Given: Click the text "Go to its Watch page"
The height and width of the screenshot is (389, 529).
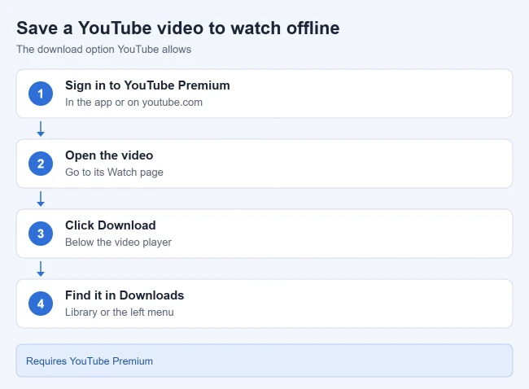Looking at the screenshot, I should click(x=114, y=172).
